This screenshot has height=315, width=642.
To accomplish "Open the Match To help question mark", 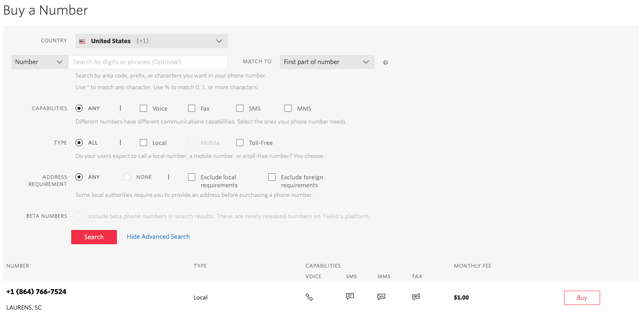I will coord(385,62).
